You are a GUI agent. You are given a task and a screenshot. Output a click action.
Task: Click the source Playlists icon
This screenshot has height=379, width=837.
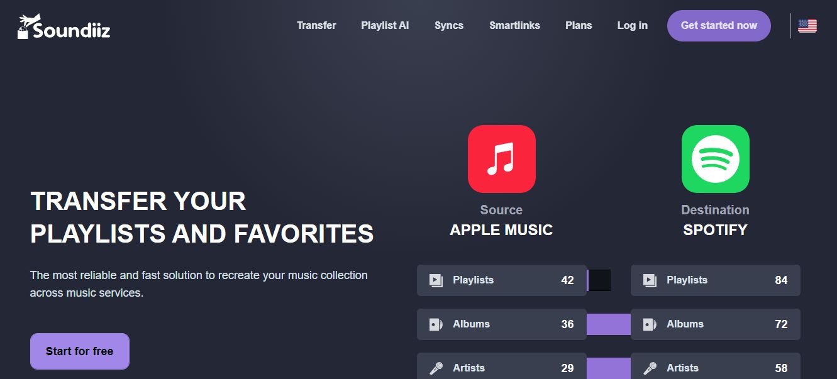436,280
